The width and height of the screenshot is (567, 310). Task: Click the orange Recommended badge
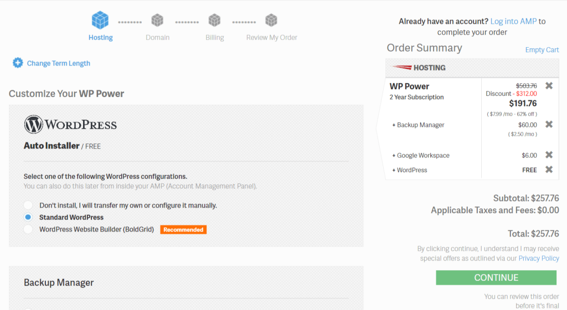click(x=183, y=229)
